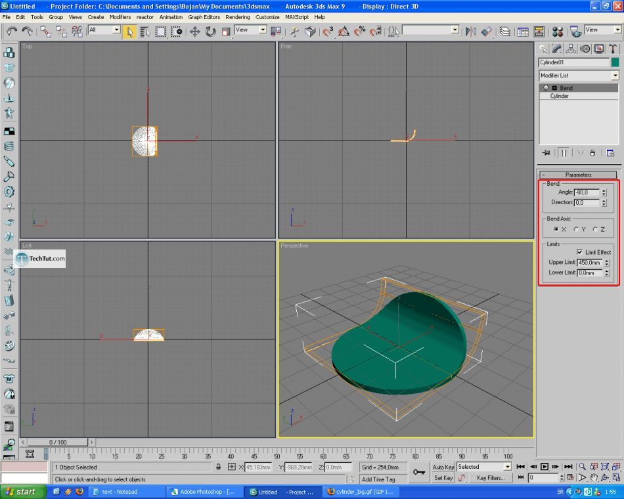Select Bend Axis X radio button
The image size is (624, 499).
556,229
